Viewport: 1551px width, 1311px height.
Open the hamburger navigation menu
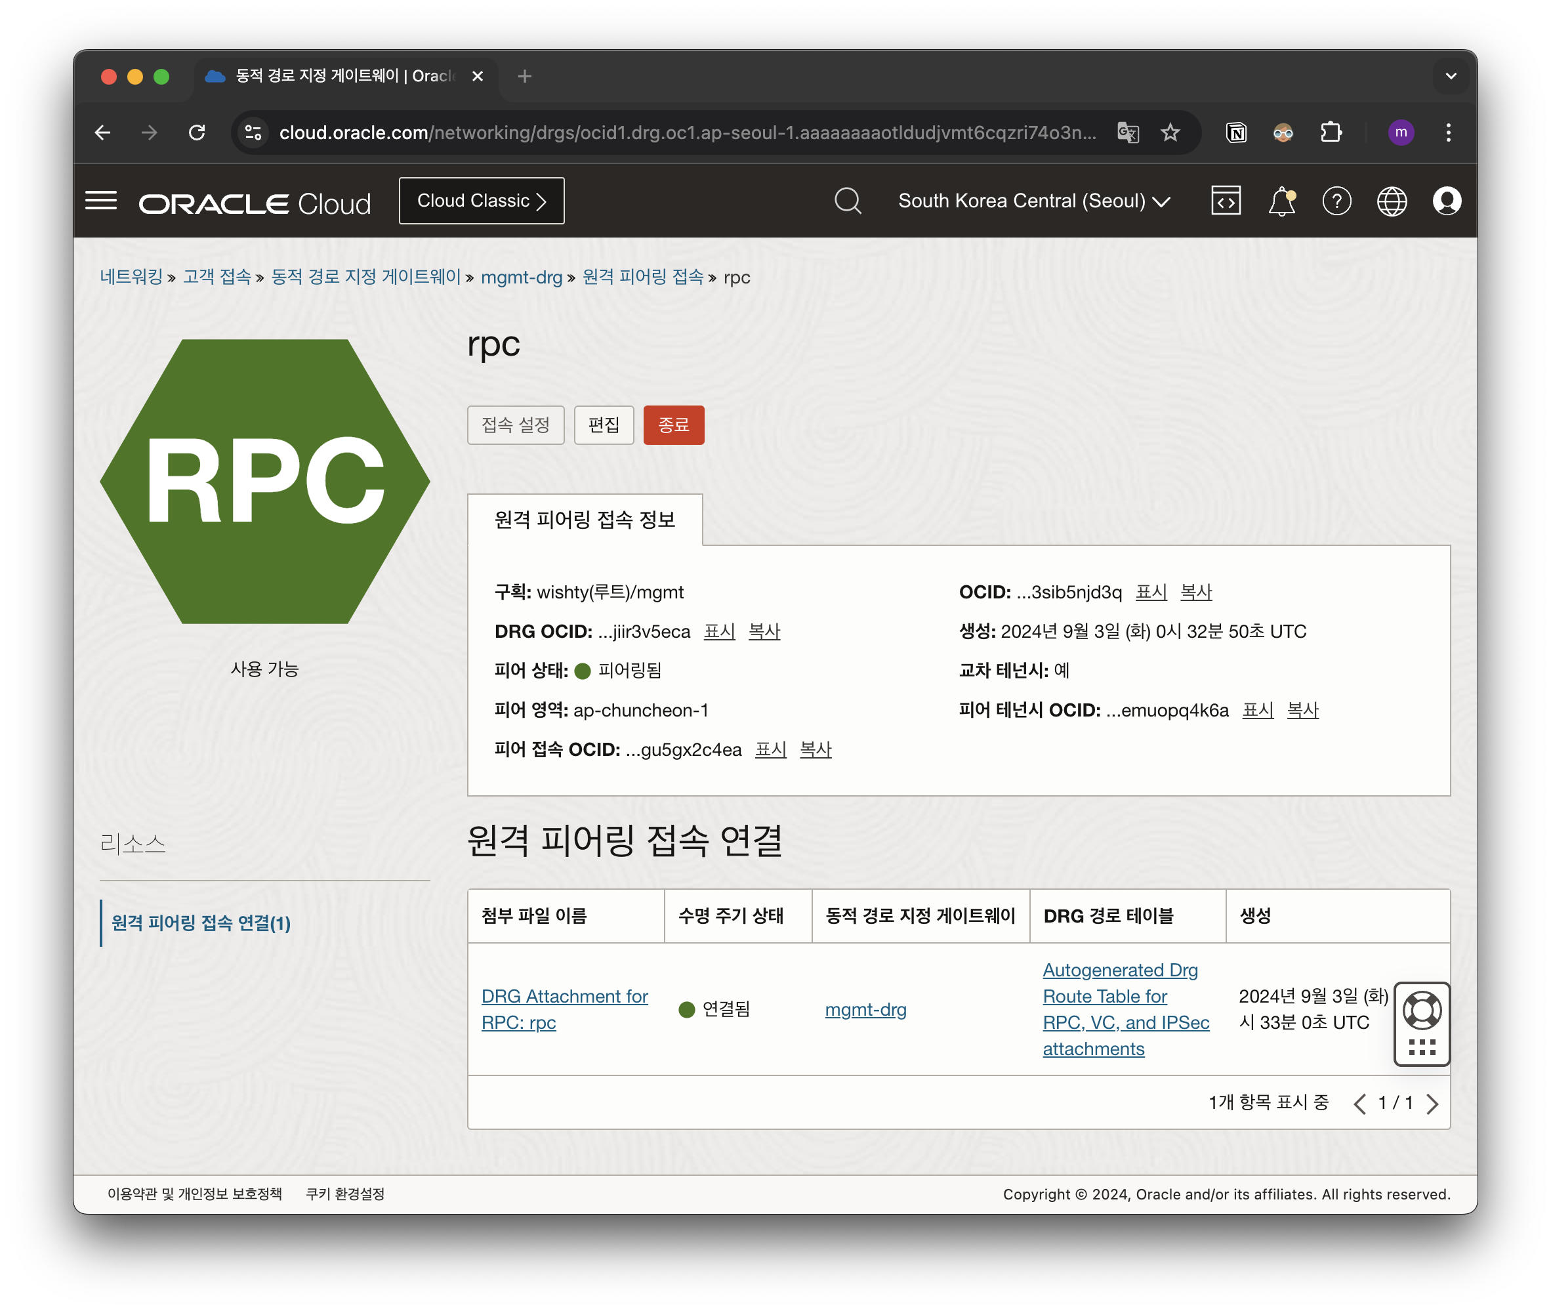point(101,201)
